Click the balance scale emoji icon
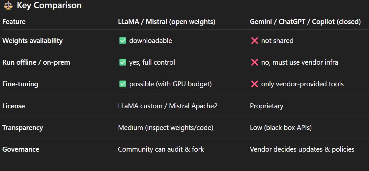This screenshot has width=369, height=171. pos(8,5)
